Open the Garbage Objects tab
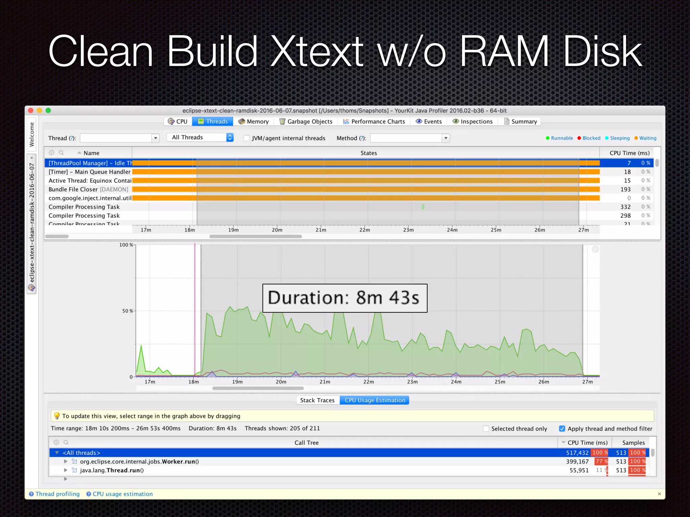The image size is (690, 517). tap(306, 122)
